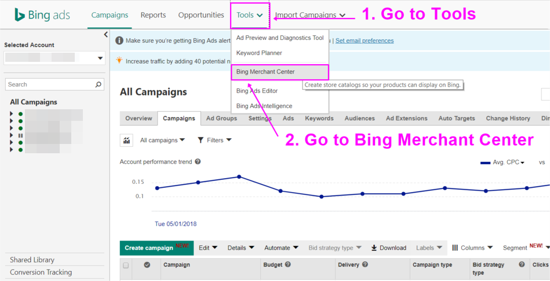Open the chart view icon button
Screen dimensions: 550x281
[126, 140]
